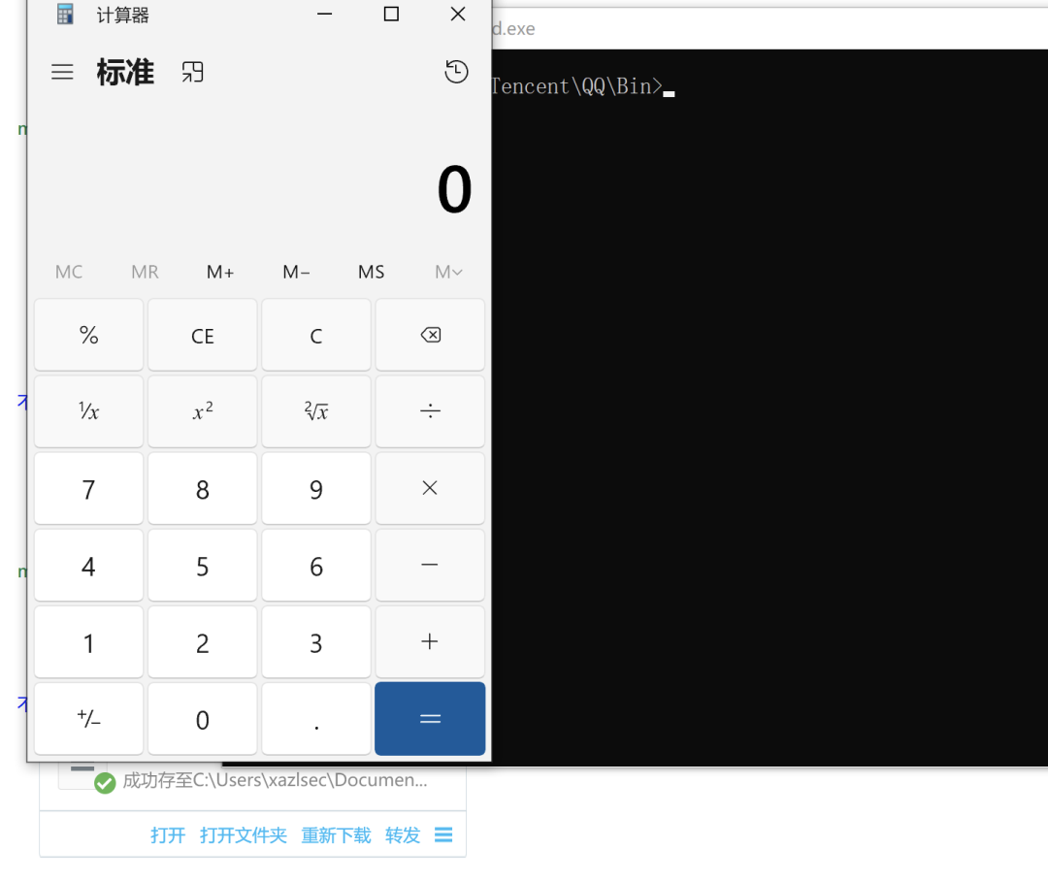The image size is (1048, 881).
Task: Maximize the calculator window
Action: tap(392, 14)
